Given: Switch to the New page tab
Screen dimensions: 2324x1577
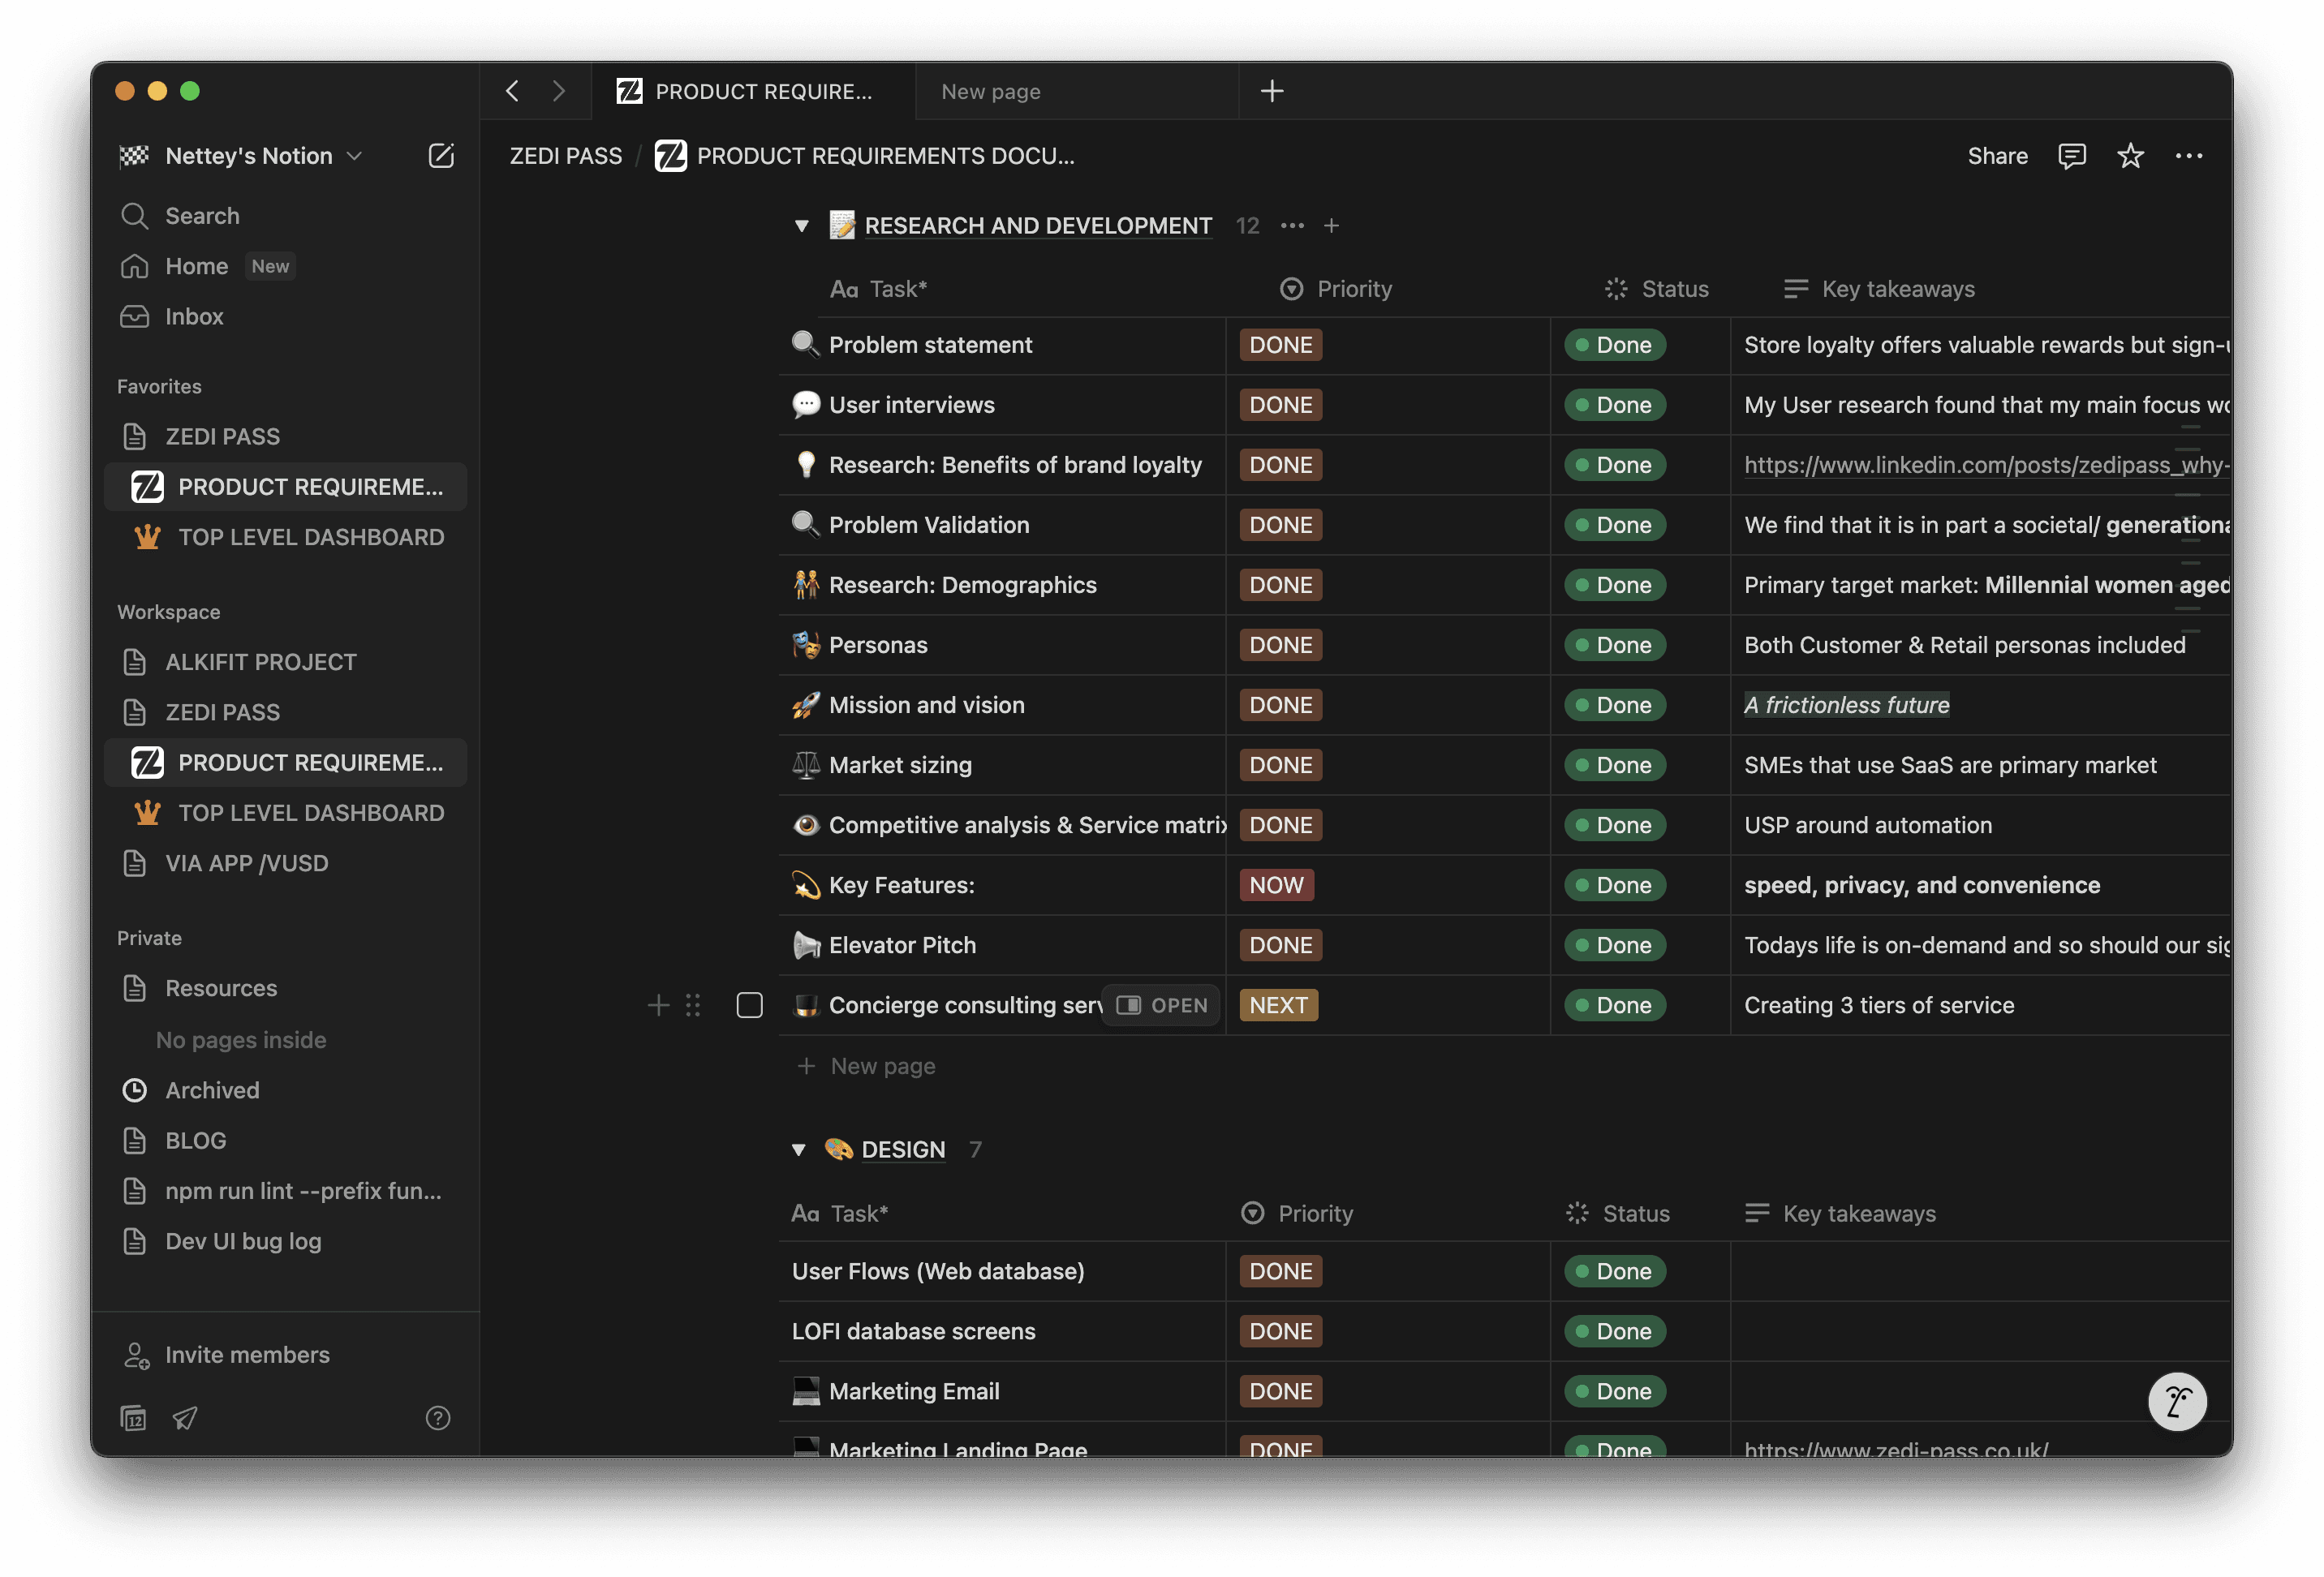Looking at the screenshot, I should tap(1076, 91).
